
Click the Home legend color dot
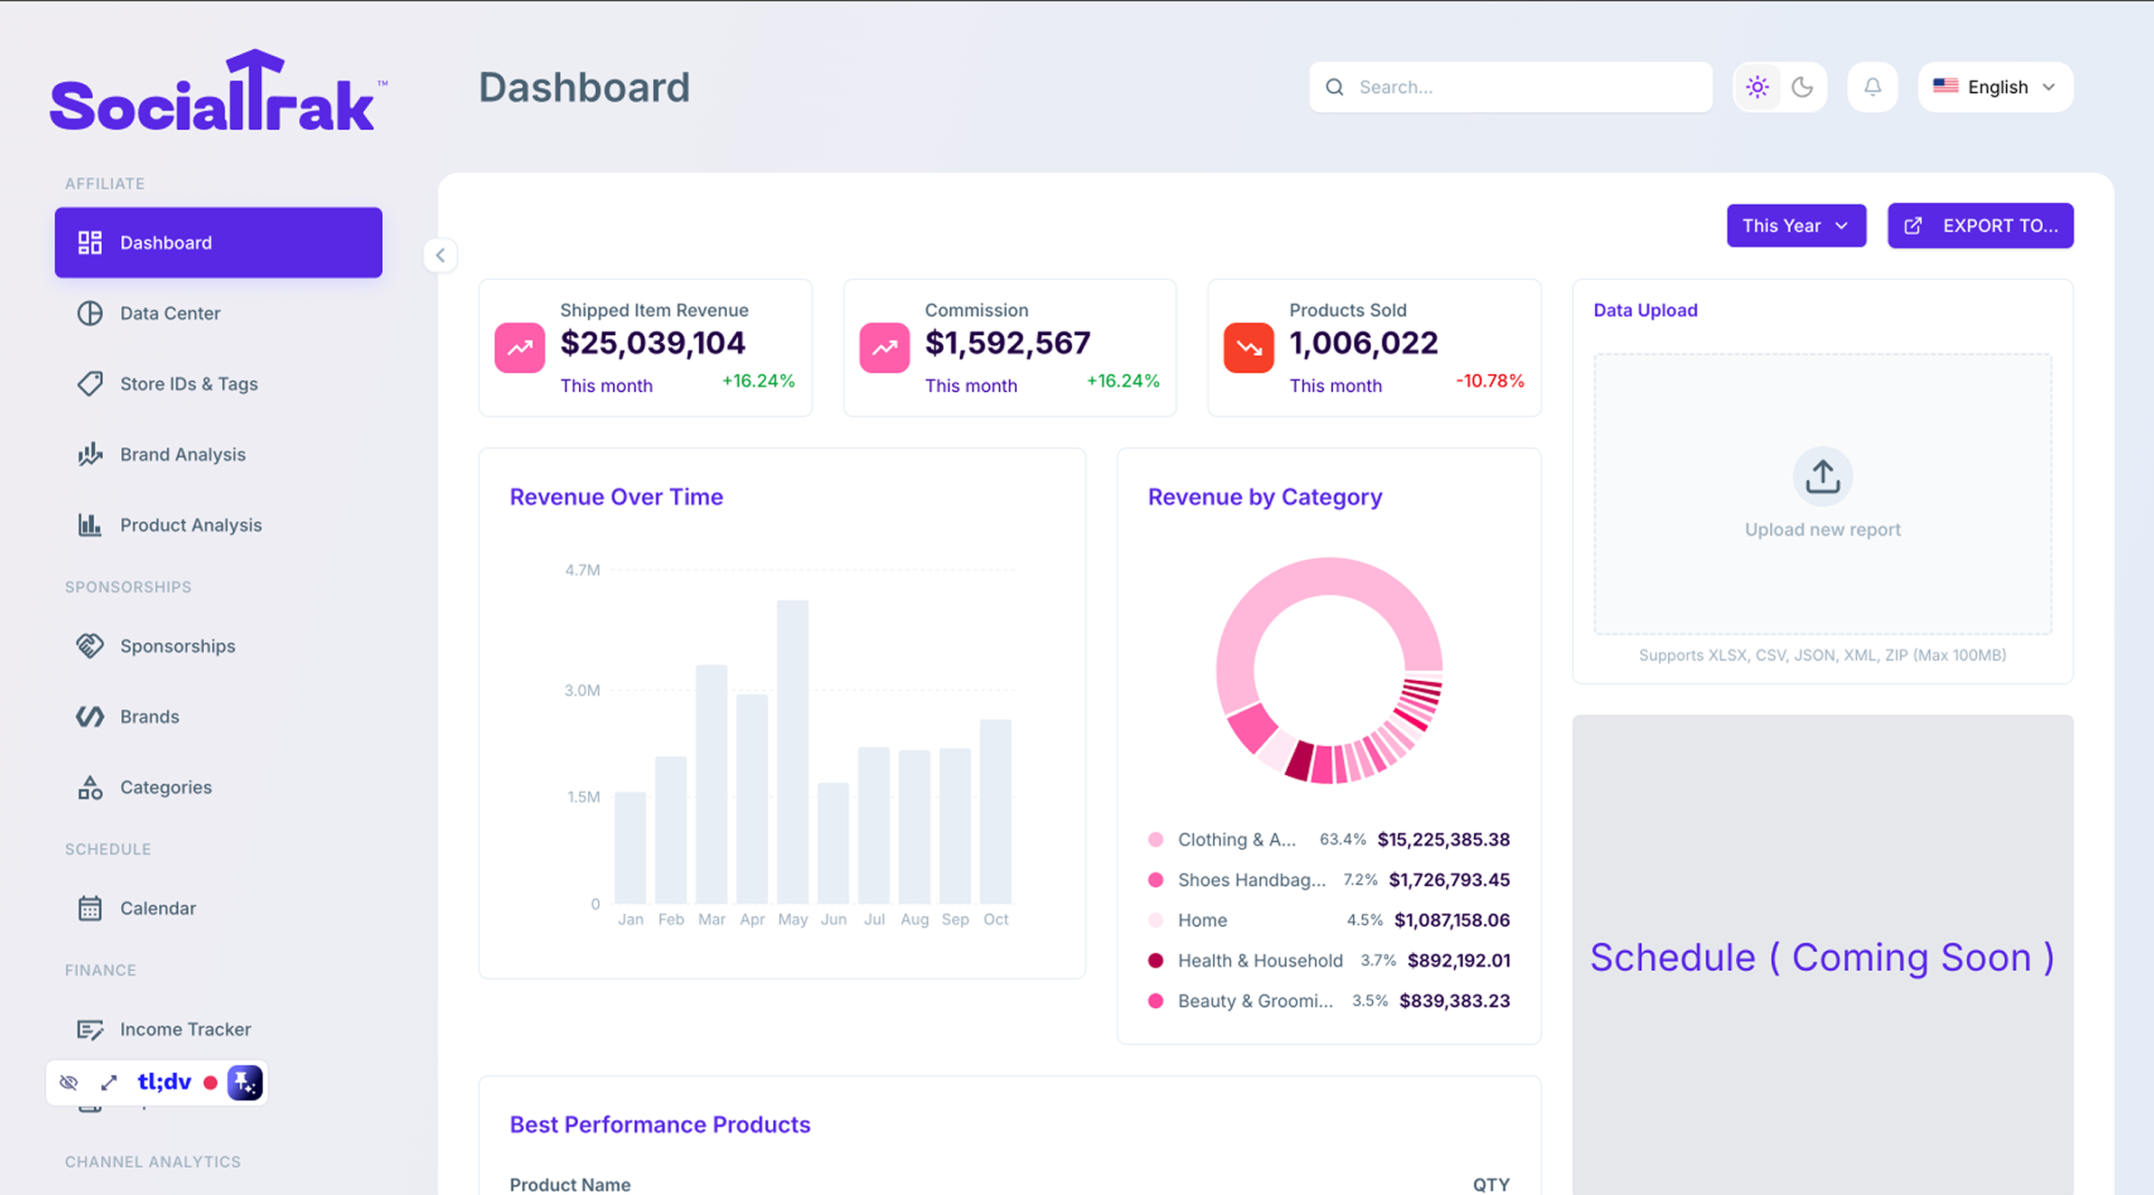1155,920
